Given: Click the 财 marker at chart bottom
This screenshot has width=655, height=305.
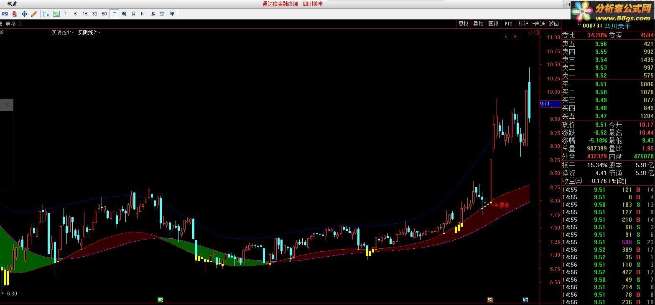Looking at the screenshot, I should [525, 300].
